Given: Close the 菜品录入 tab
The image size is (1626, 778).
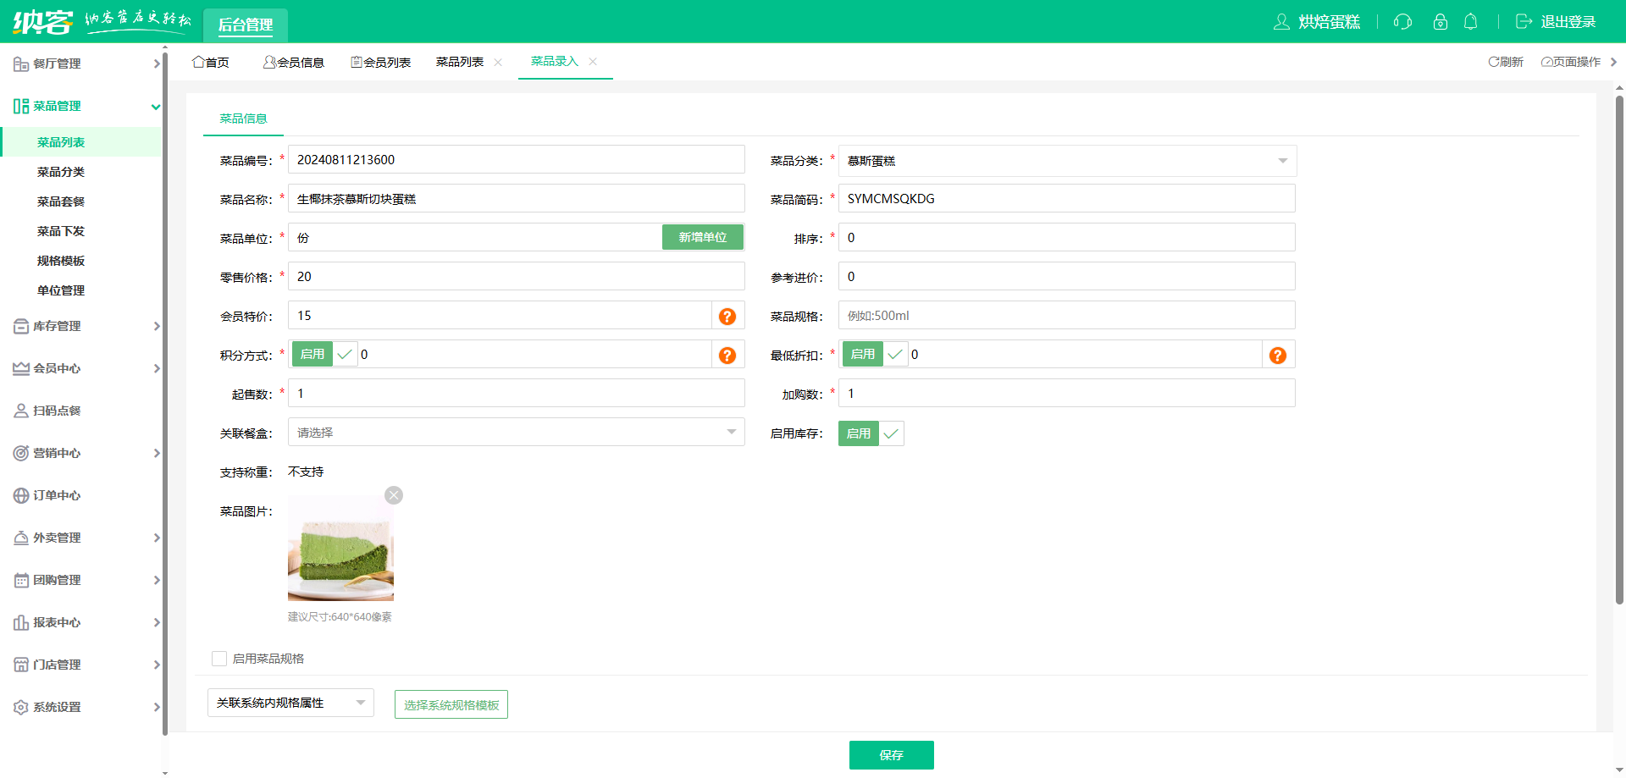Looking at the screenshot, I should click(593, 62).
